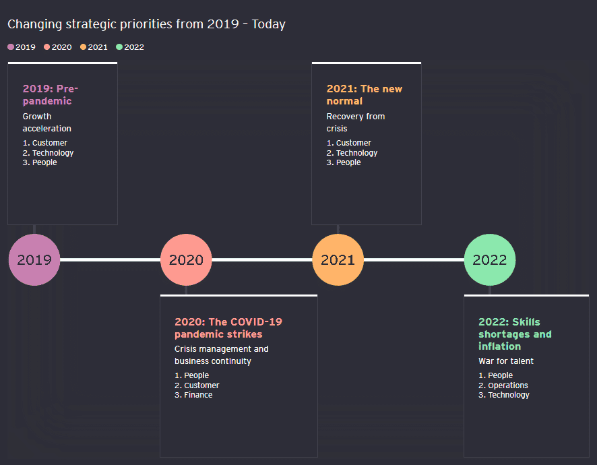
Task: Click the "2021: The new normal" heading
Action: tap(364, 95)
